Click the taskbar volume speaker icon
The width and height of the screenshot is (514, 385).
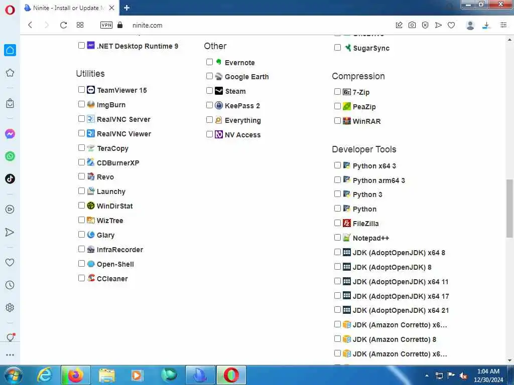(463, 375)
